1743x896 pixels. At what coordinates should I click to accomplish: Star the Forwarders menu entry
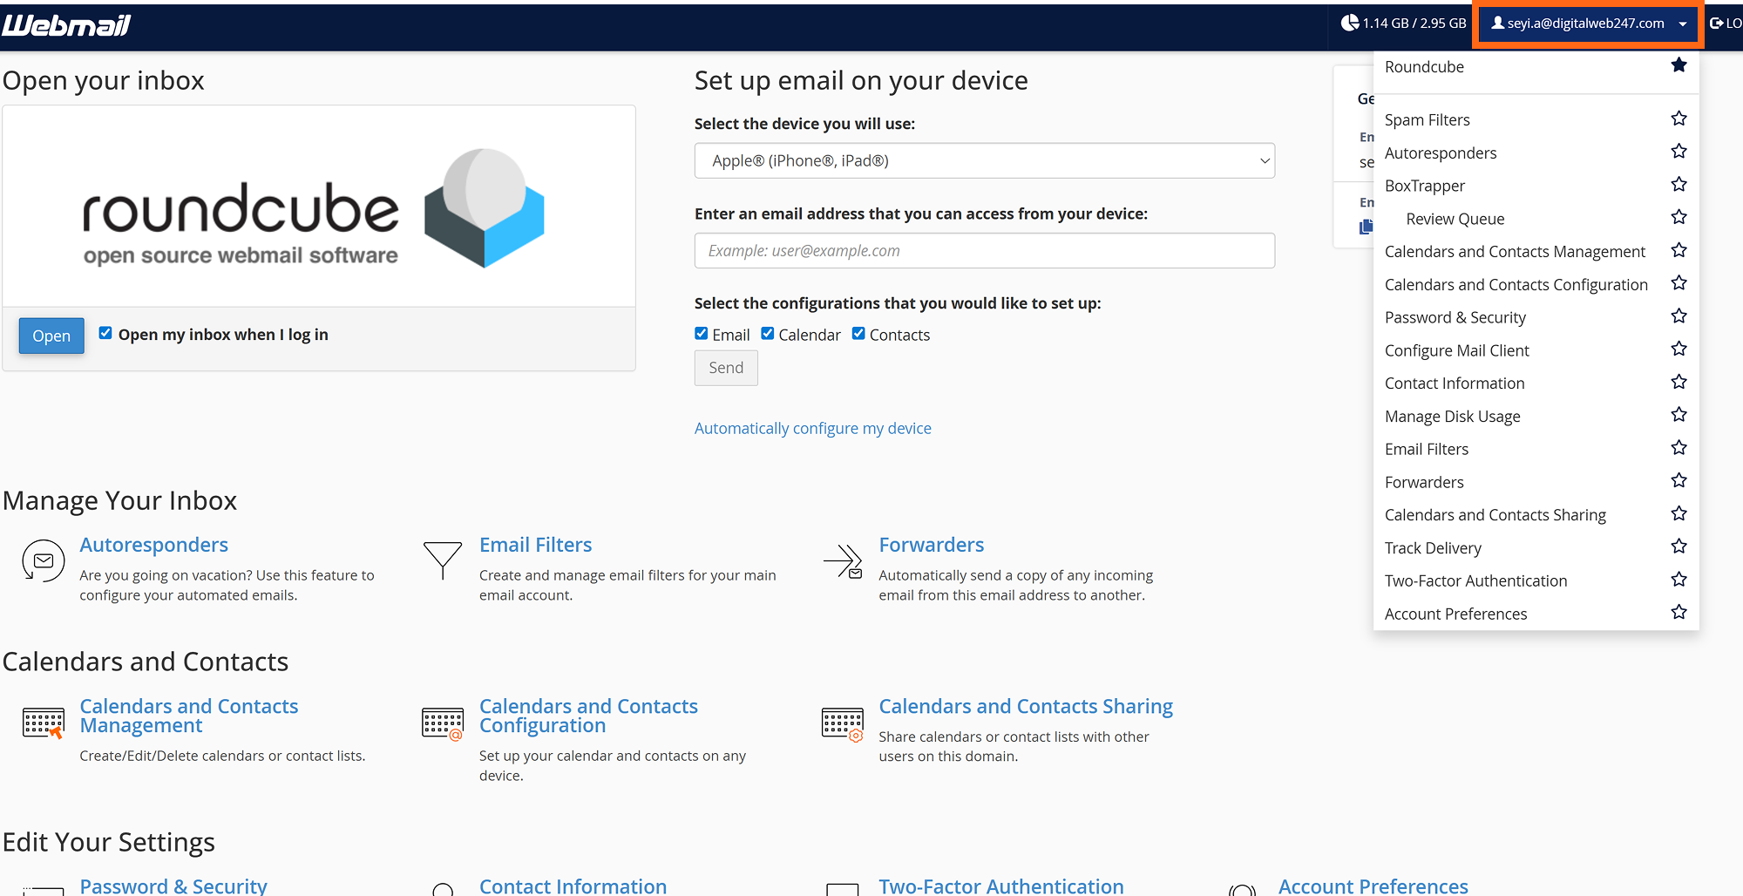(1679, 480)
